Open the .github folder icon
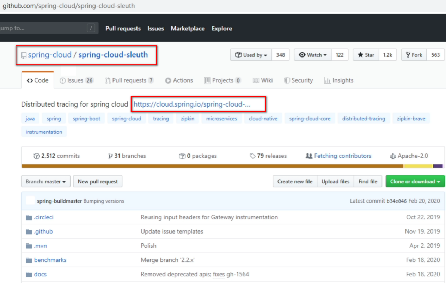Image resolution: width=446 pixels, height=283 pixels. click(29, 231)
